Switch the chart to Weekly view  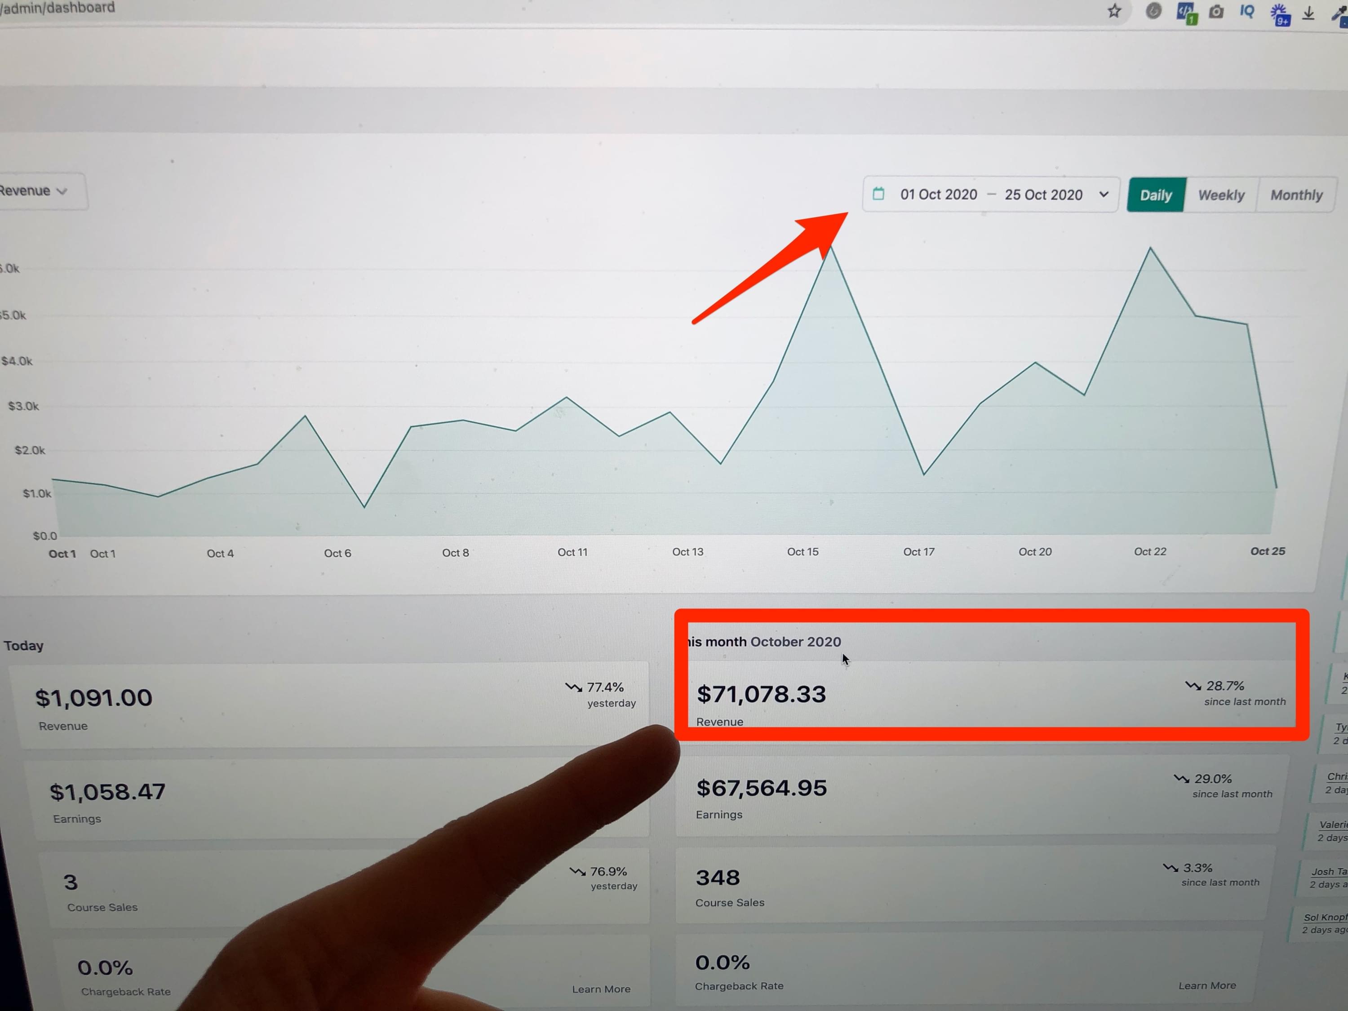tap(1221, 195)
